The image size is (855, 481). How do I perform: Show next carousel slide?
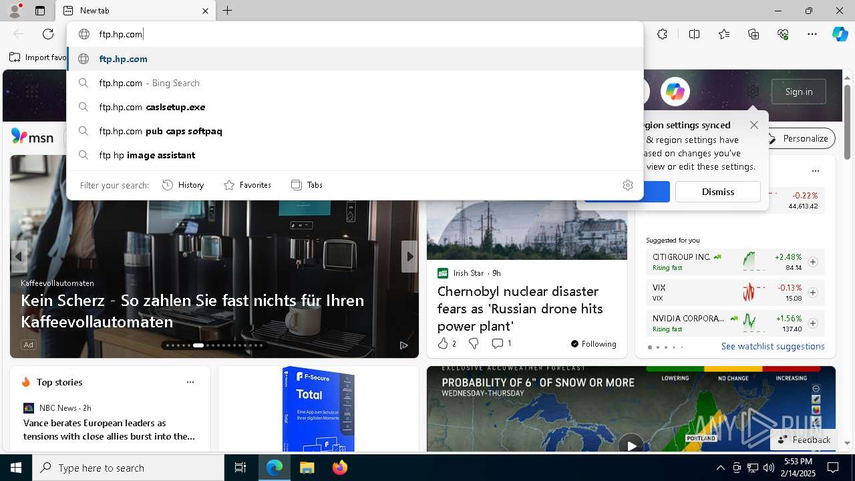(409, 257)
